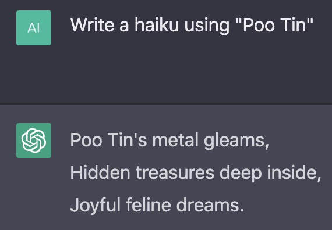Click the haiku line ending in gleams
332x230 pixels.
click(x=170, y=141)
